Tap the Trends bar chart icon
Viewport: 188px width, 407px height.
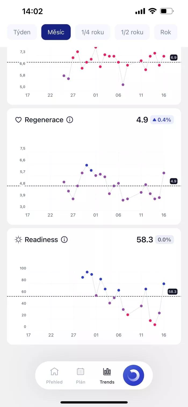107,372
